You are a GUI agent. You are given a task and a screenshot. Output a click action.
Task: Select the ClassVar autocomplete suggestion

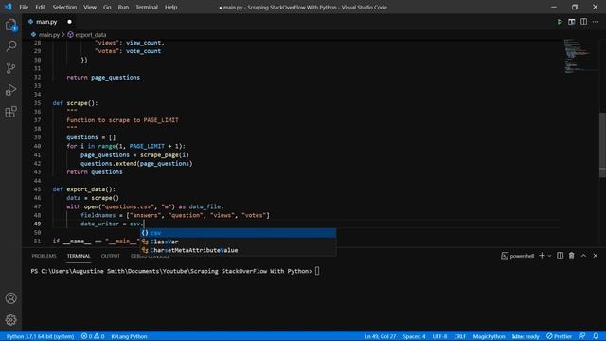coord(238,242)
